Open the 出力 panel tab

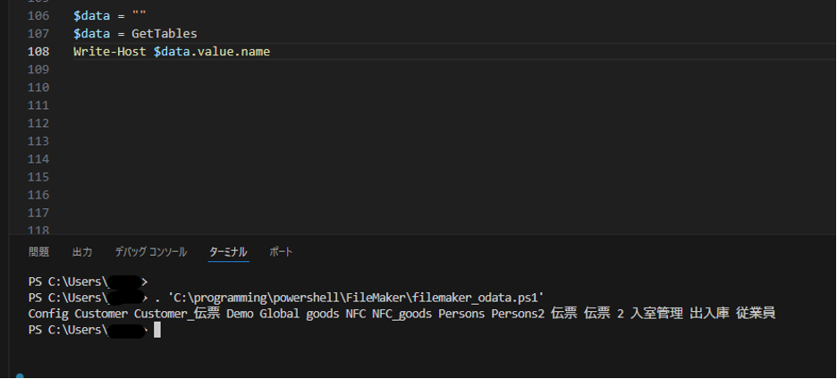pos(82,252)
